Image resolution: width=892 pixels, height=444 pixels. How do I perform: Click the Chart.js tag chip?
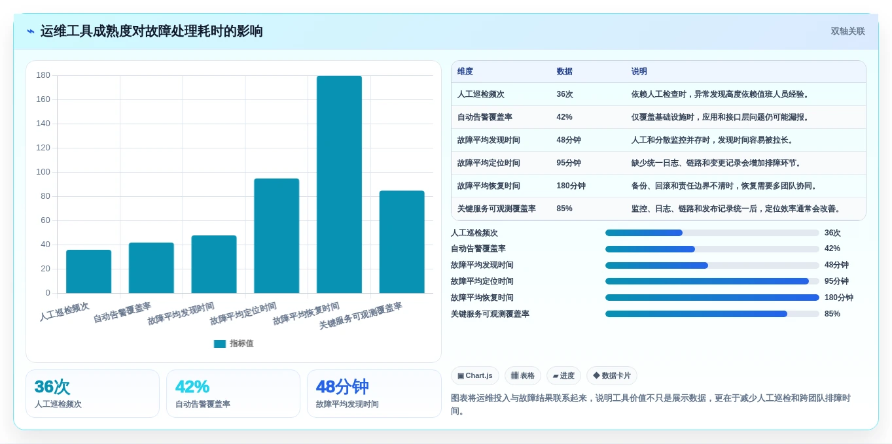click(x=475, y=376)
